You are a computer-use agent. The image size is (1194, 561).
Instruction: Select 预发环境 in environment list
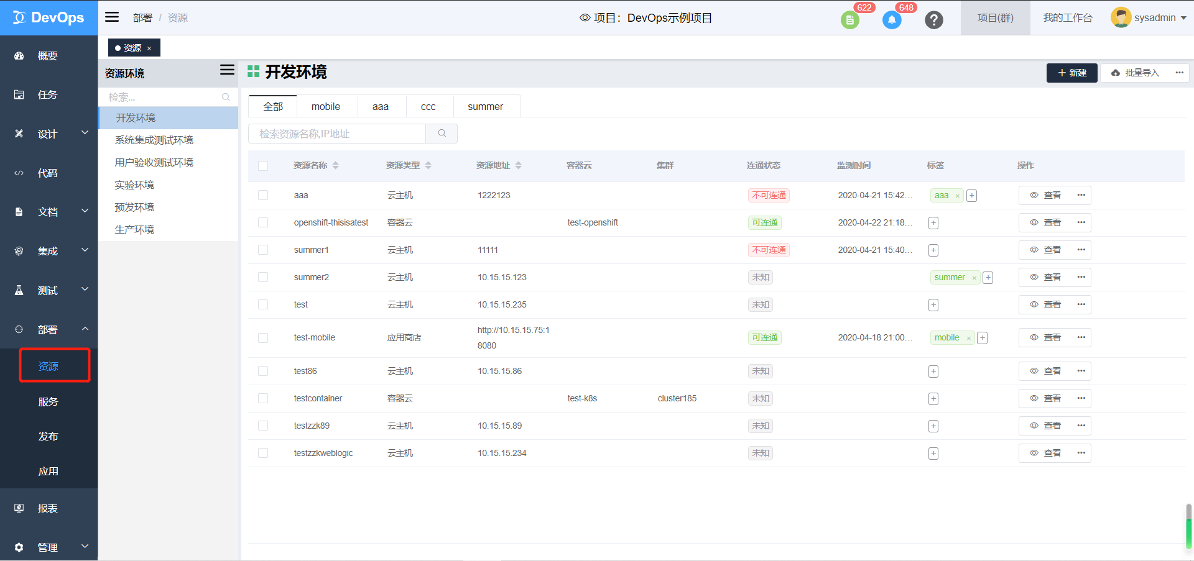[168, 207]
